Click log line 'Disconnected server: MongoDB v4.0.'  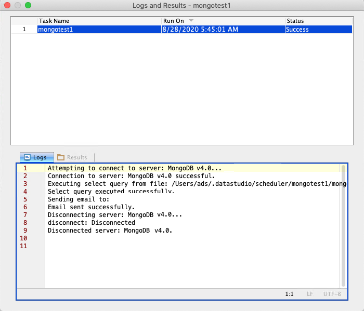[110, 231]
